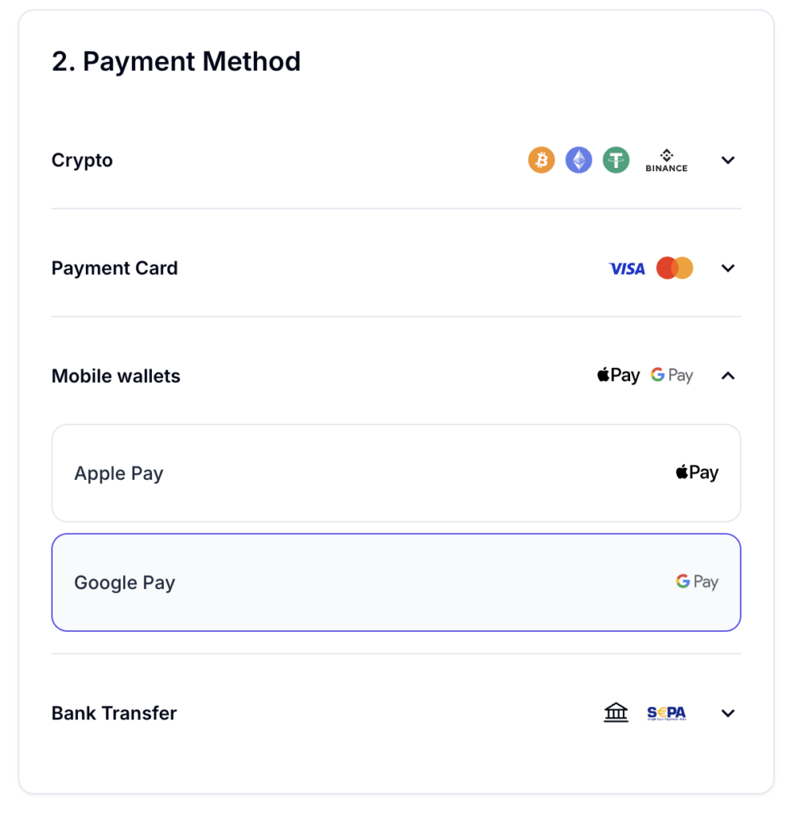Click the Binance logo

coord(666,161)
